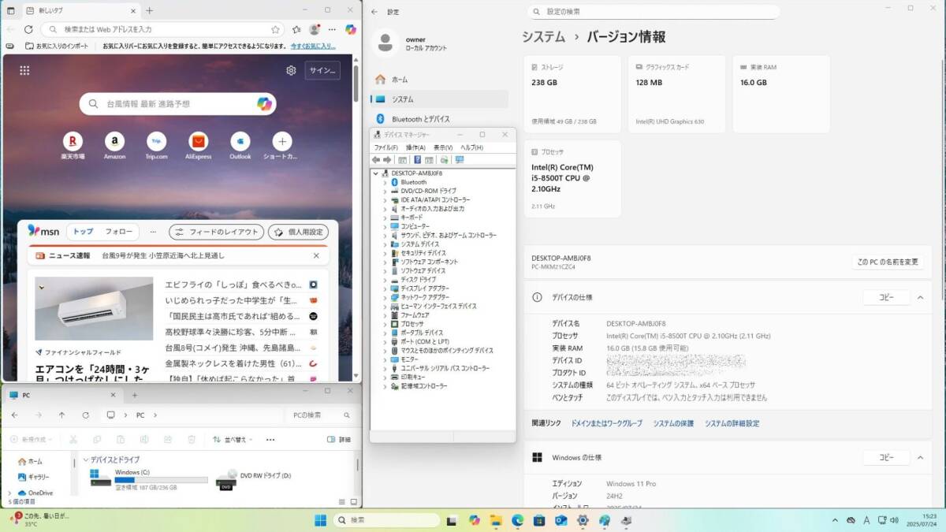Expand the プロセッサ node in Device Manager
The image size is (946, 532).
(385, 324)
